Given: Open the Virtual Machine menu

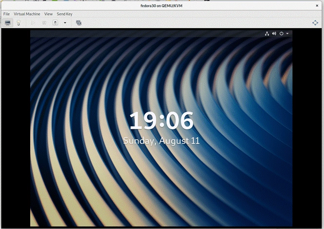Looking at the screenshot, I should tap(27, 14).
